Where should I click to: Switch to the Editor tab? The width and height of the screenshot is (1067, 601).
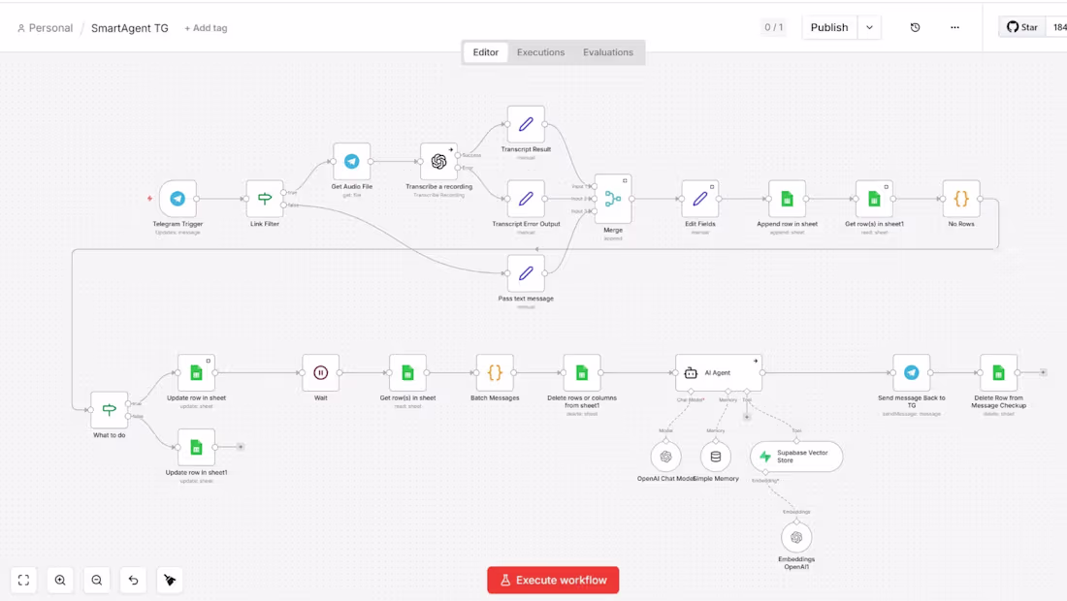tap(486, 52)
